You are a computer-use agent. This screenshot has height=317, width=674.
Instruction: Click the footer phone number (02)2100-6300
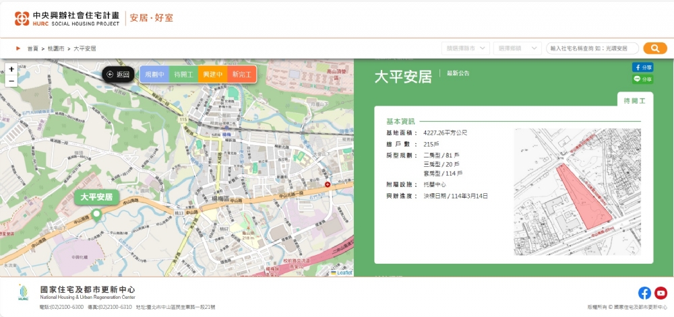pos(67,307)
